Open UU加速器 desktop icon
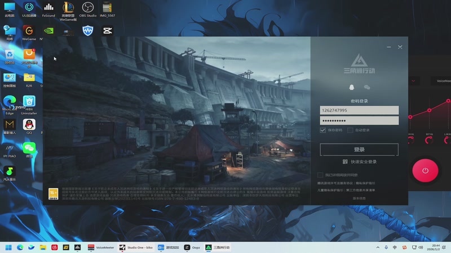 (x=29, y=10)
